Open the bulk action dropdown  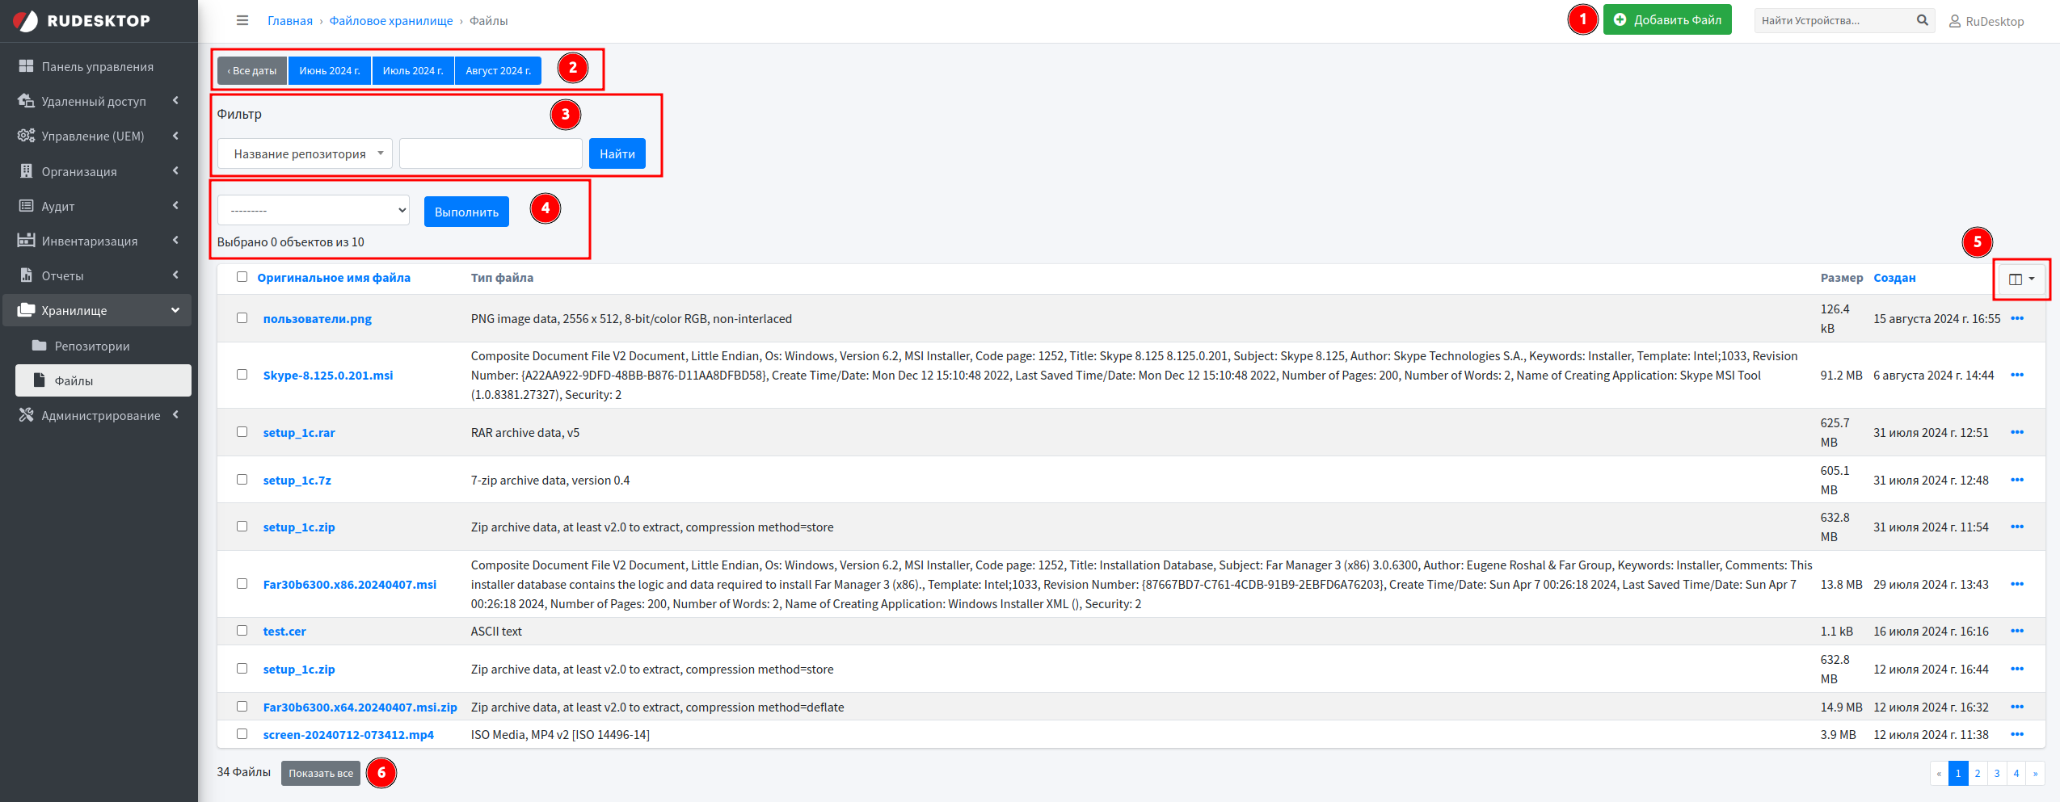pyautogui.click(x=313, y=211)
